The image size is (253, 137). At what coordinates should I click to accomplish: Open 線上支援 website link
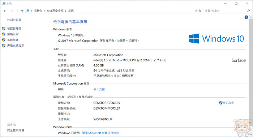[x=99, y=89]
